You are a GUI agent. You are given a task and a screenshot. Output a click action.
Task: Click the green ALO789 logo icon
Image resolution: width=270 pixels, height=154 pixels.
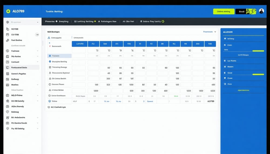(8, 11)
